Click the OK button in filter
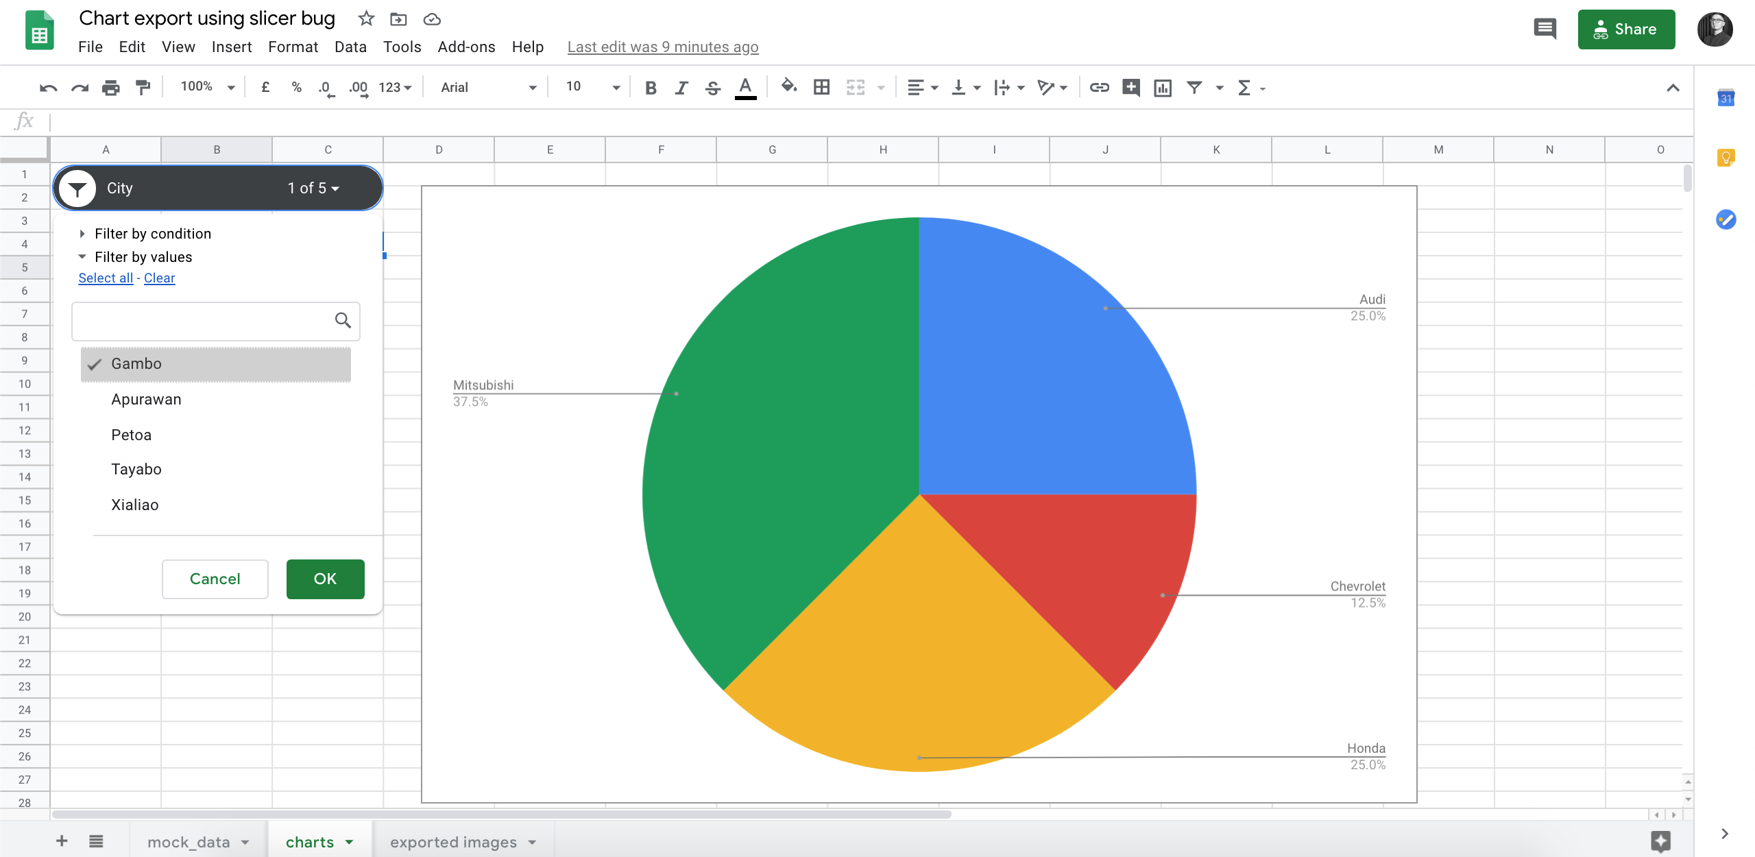The height and width of the screenshot is (857, 1755). tap(325, 579)
